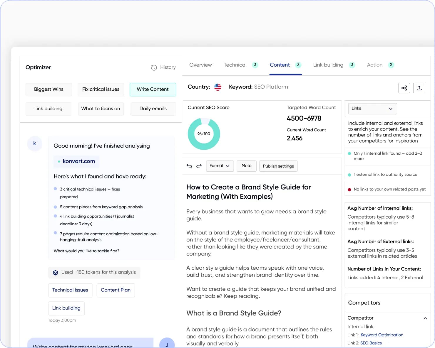Viewport: 435px width, 348px height.
Task: Click the Content Plan chat button
Action: (x=116, y=290)
